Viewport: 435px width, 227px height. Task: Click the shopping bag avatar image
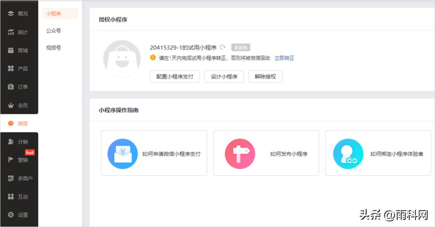122,58
